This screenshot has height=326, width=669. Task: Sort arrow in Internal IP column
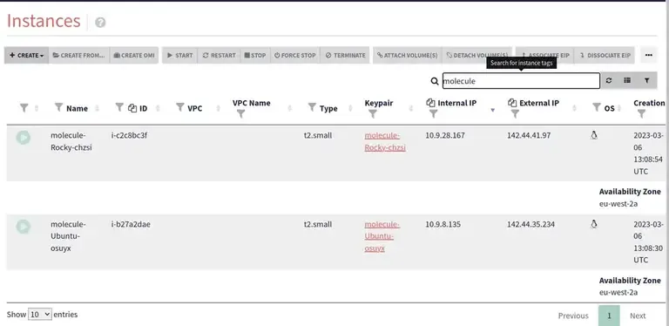(x=492, y=110)
